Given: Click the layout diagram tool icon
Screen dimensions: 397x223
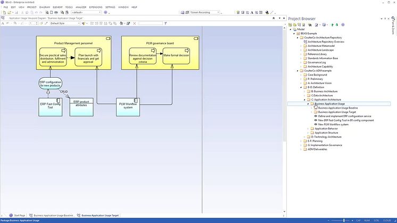Looking at the screenshot, I should [x=121, y=23].
